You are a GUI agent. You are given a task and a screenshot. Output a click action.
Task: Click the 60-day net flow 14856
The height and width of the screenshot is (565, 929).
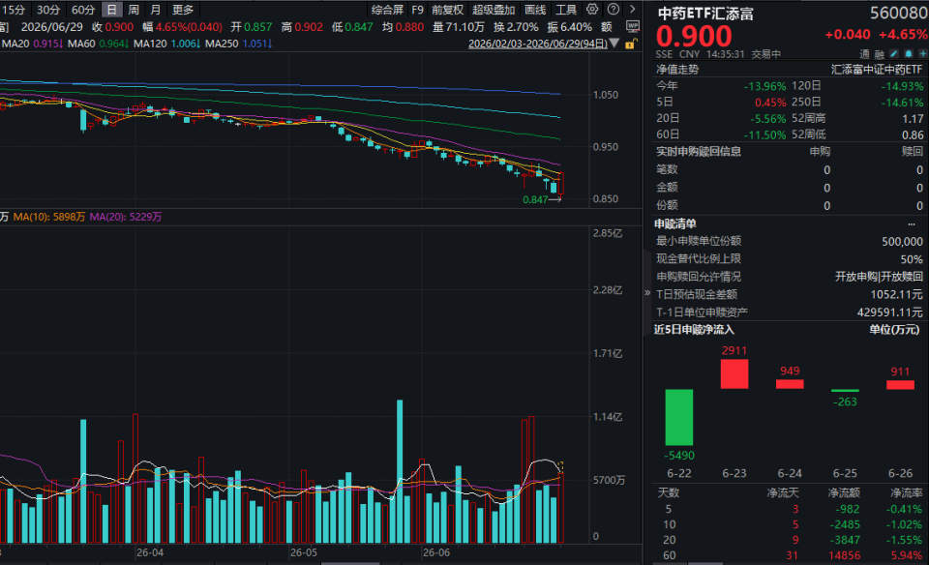point(844,555)
